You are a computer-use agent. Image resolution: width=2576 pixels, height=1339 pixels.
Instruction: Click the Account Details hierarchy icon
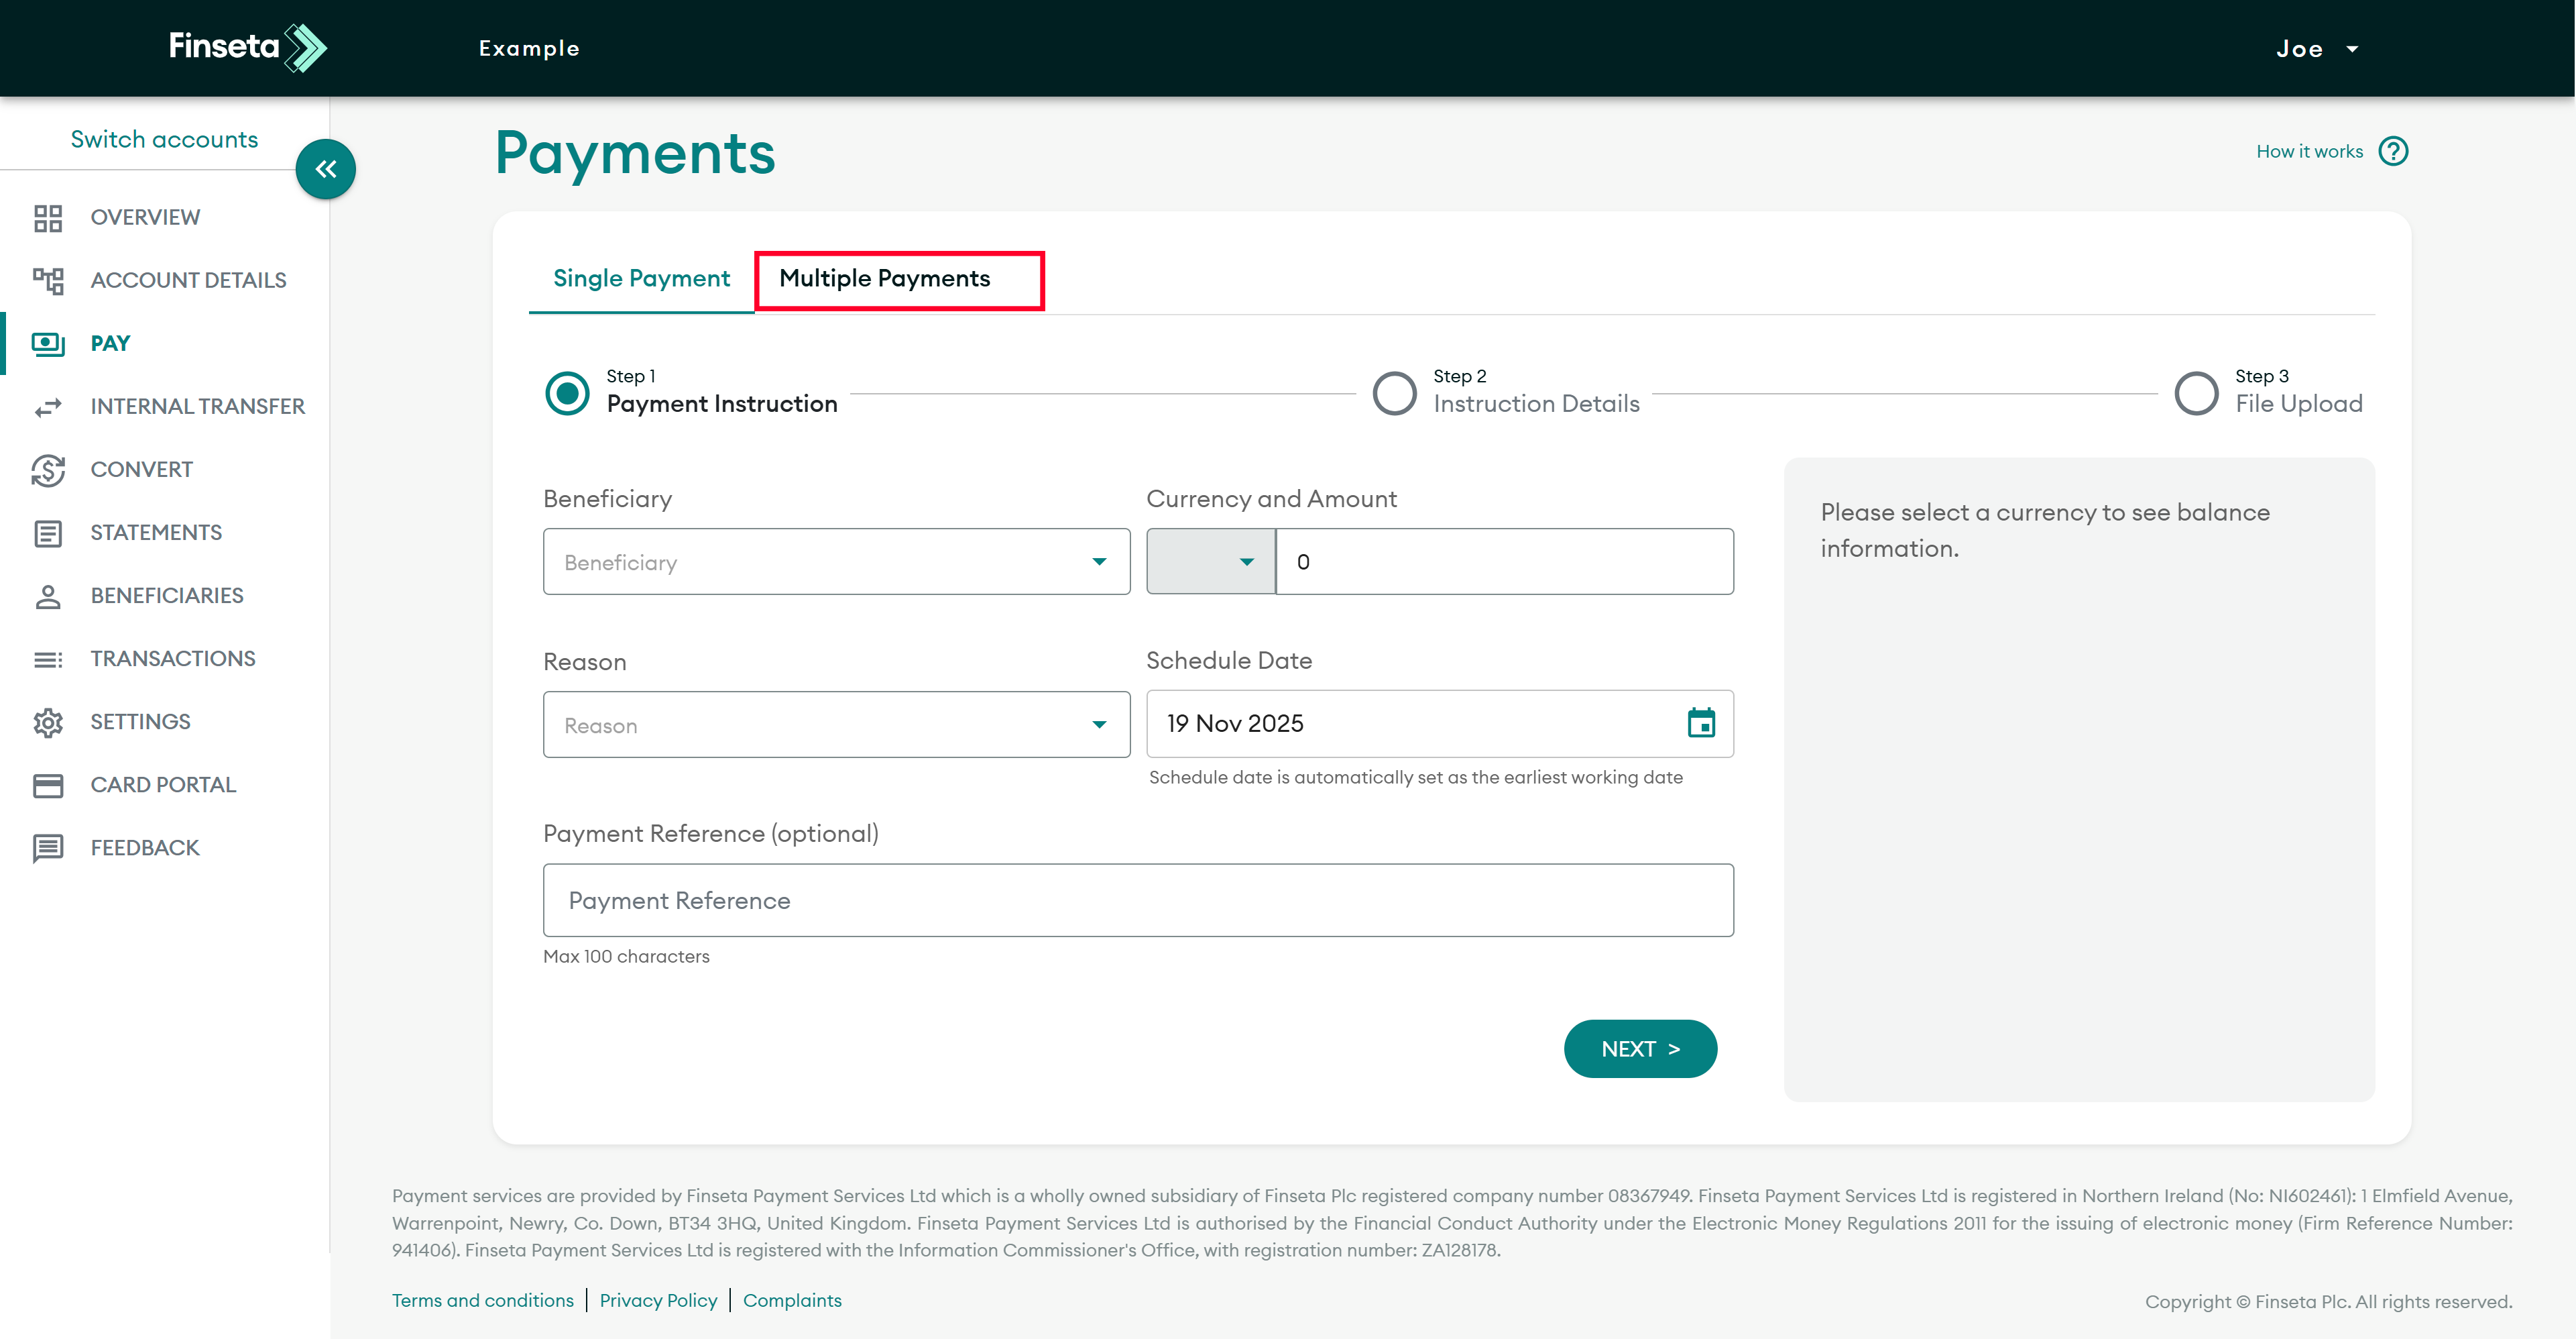48,280
